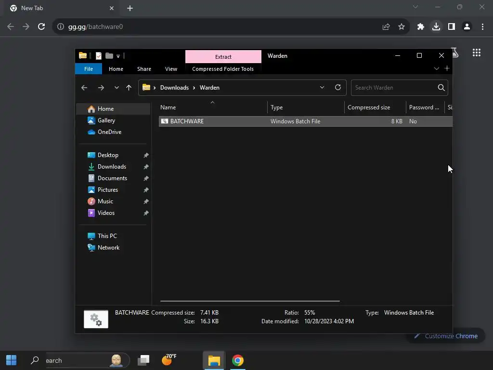Image resolution: width=493 pixels, height=370 pixels.
Task: Open the Windows Start menu
Action: pos(12,360)
